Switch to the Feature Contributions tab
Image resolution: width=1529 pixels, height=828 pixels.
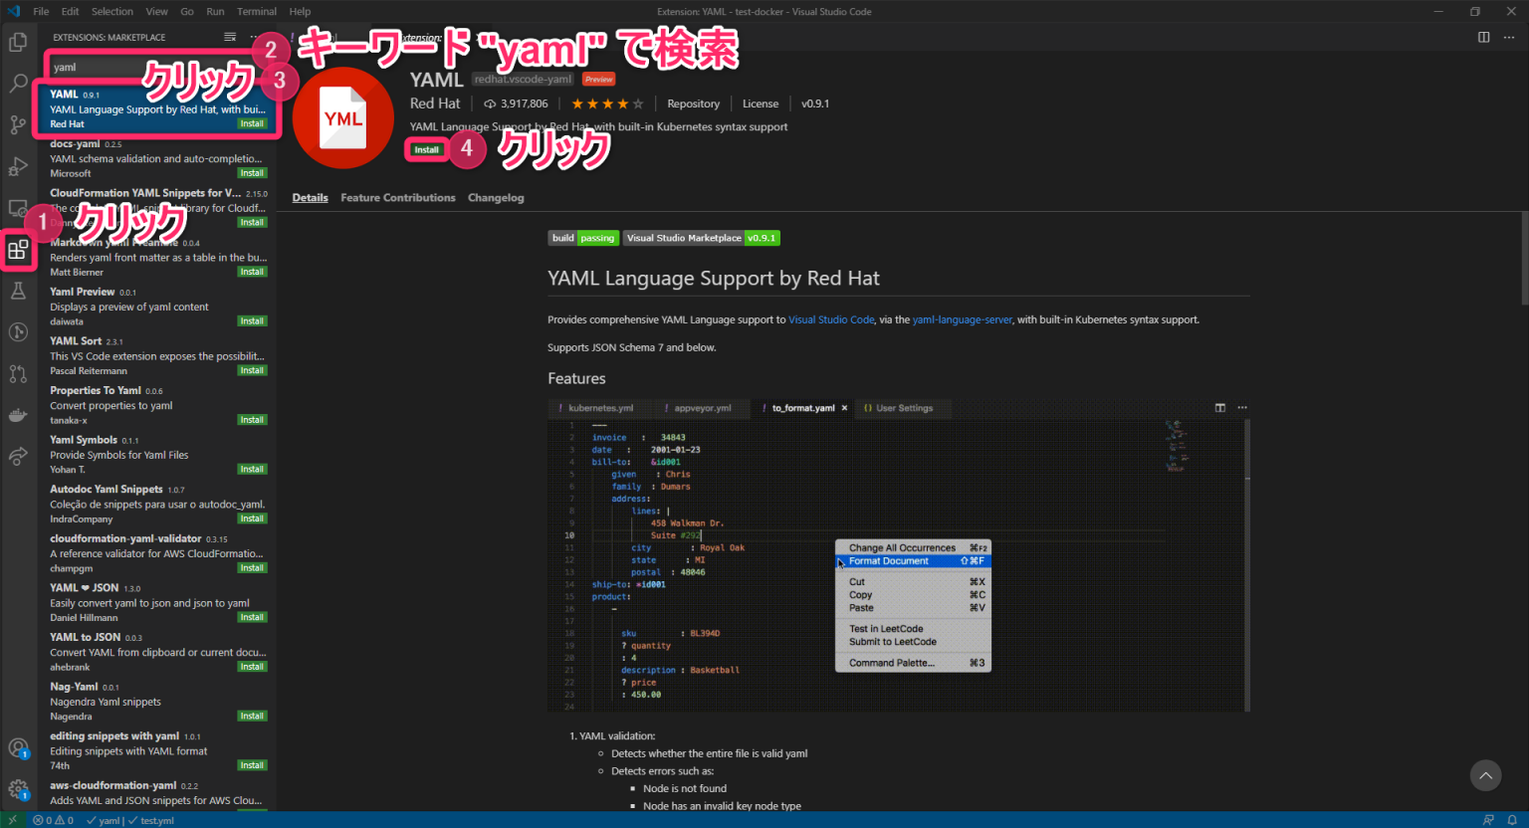[x=397, y=197]
